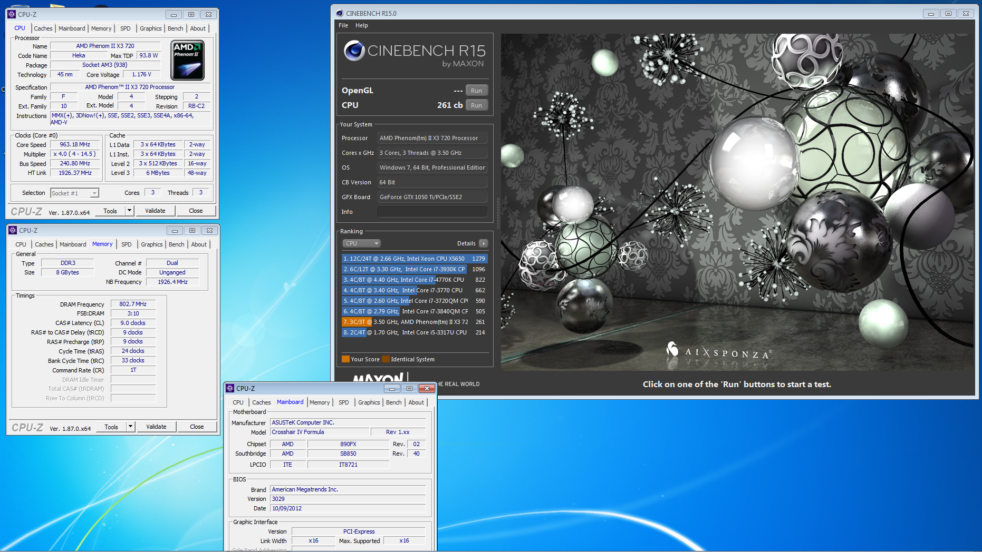The width and height of the screenshot is (982, 552).
Task: Select ranking entry Intel Xeon CPU X5650
Action: point(415,259)
